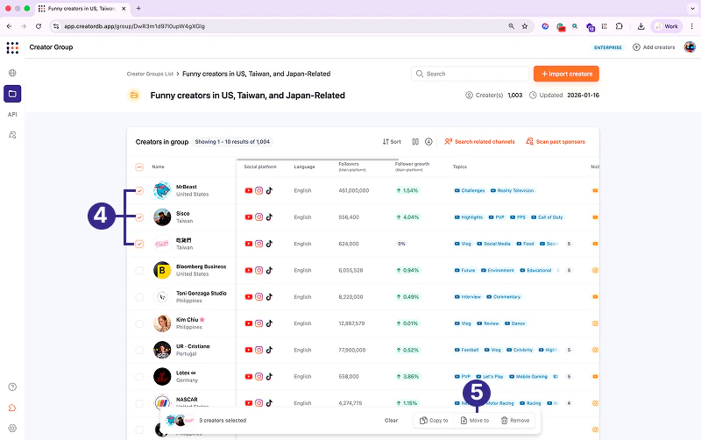Click the Challenges topic tag for MrBeast
The width and height of the screenshot is (701, 440).
pyautogui.click(x=470, y=191)
